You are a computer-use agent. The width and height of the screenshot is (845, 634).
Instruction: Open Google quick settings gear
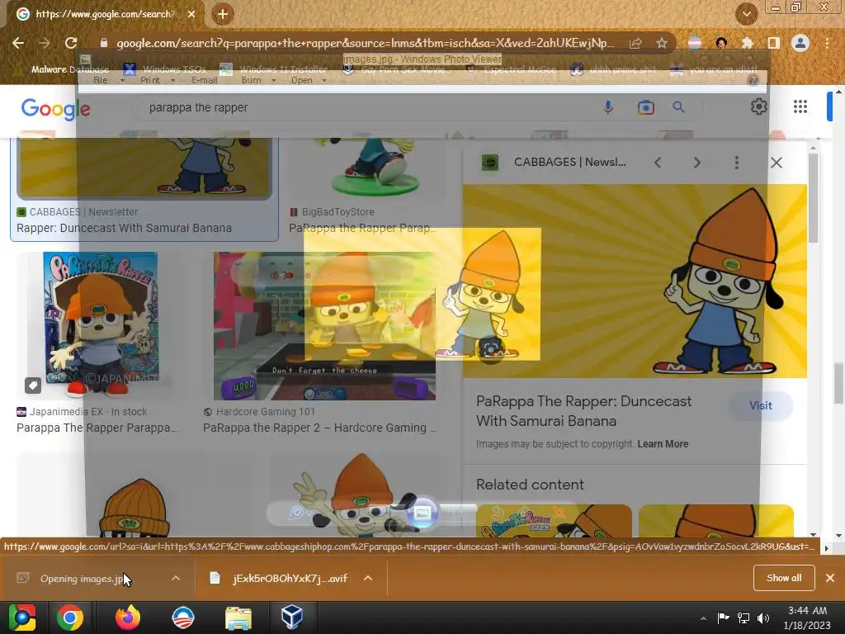[759, 106]
